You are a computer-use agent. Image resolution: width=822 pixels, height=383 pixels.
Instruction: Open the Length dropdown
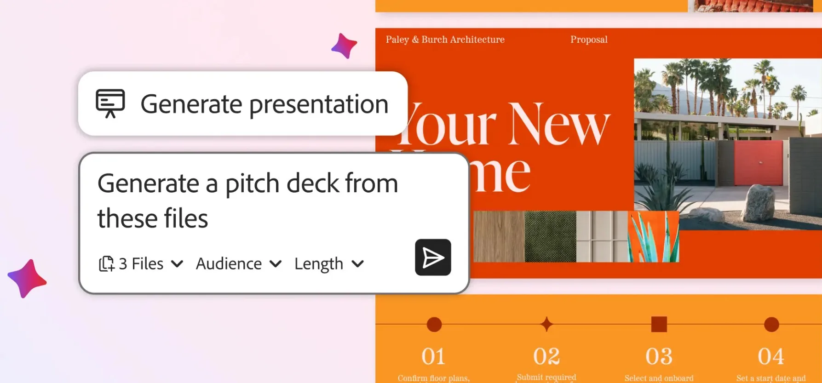(x=329, y=264)
